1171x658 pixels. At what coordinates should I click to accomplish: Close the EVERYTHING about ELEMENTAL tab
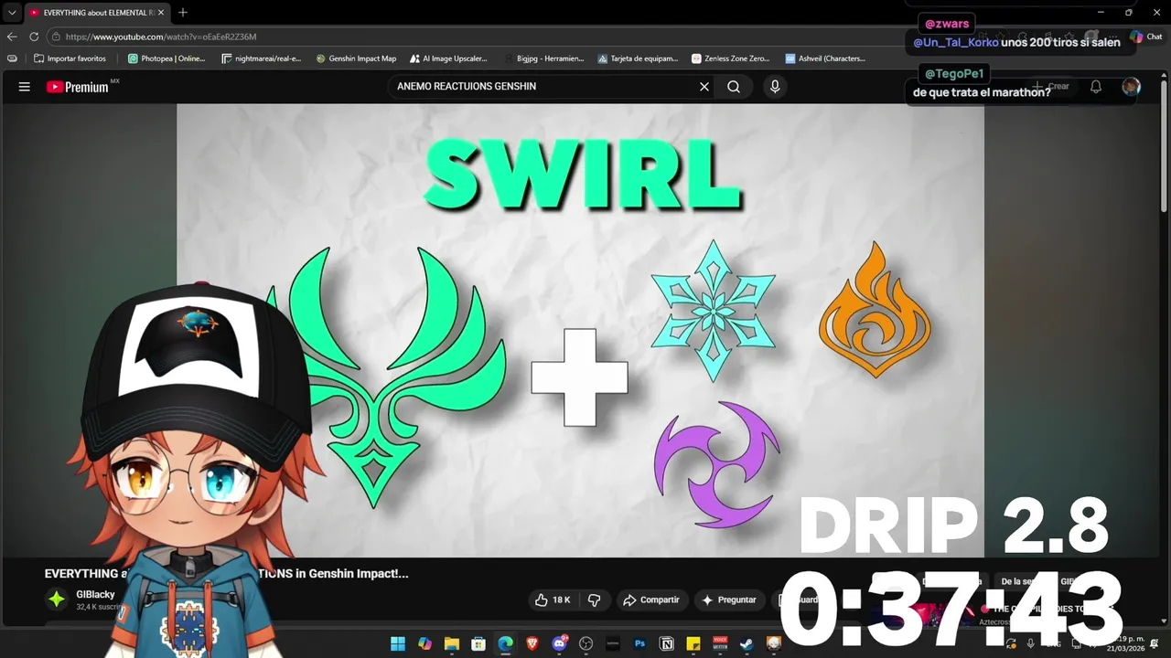(161, 13)
